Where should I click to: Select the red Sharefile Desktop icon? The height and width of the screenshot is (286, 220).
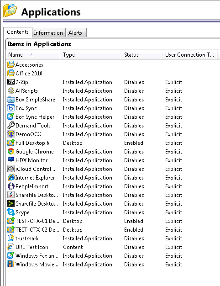(x=11, y=195)
